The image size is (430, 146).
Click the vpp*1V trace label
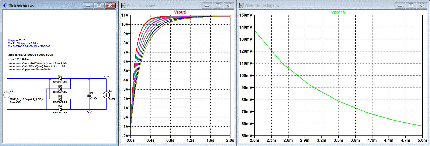339,12
